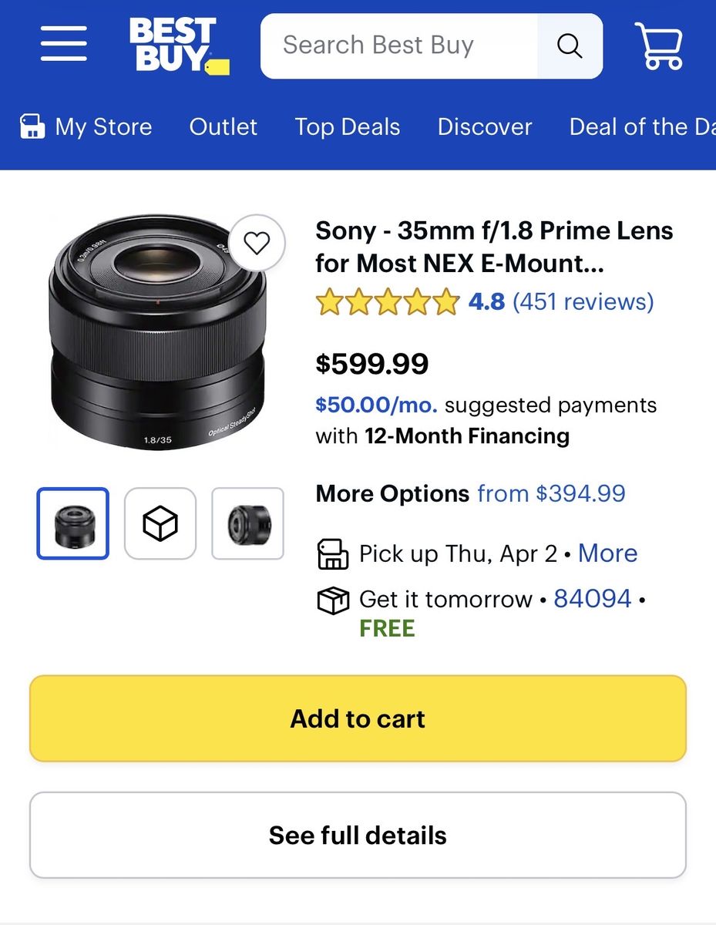Open the 3D view cube thumbnail

pyautogui.click(x=160, y=524)
